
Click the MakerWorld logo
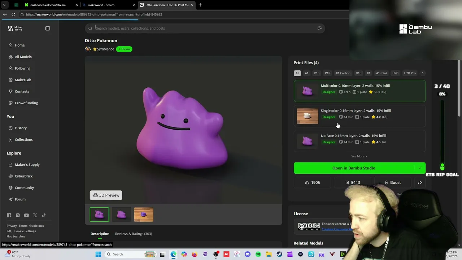(x=15, y=28)
